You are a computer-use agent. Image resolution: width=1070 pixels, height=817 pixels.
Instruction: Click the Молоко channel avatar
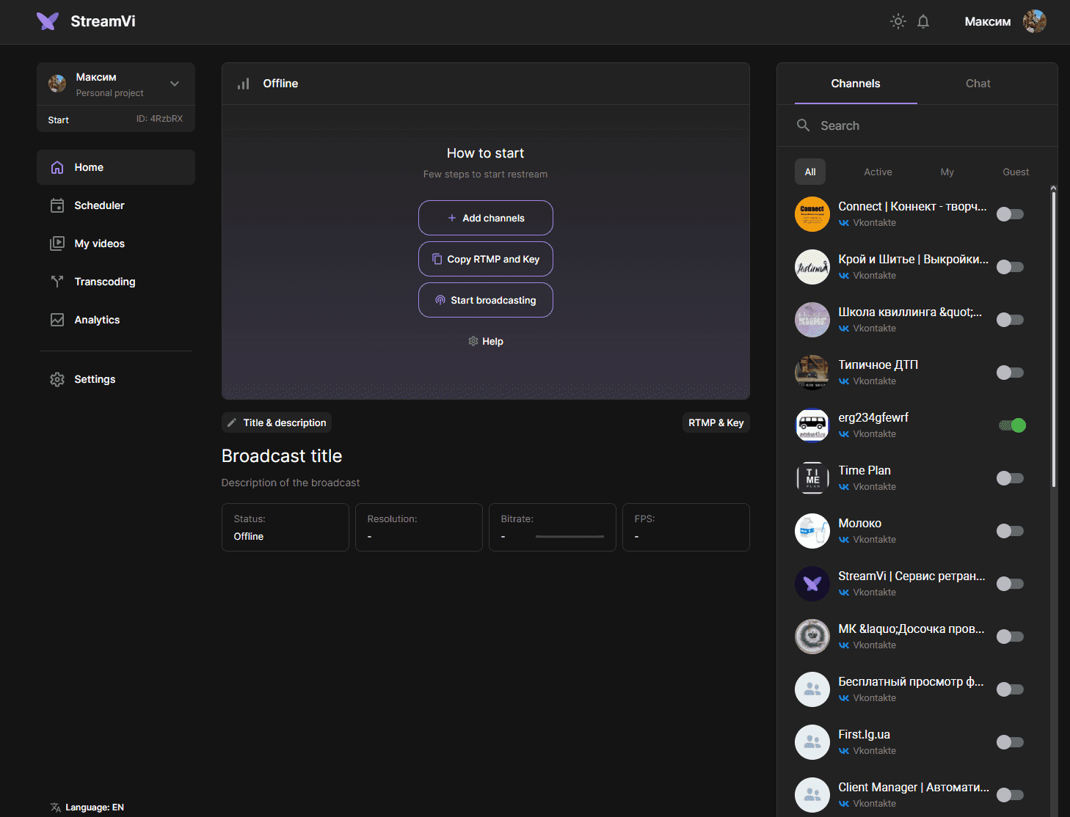[x=812, y=531]
